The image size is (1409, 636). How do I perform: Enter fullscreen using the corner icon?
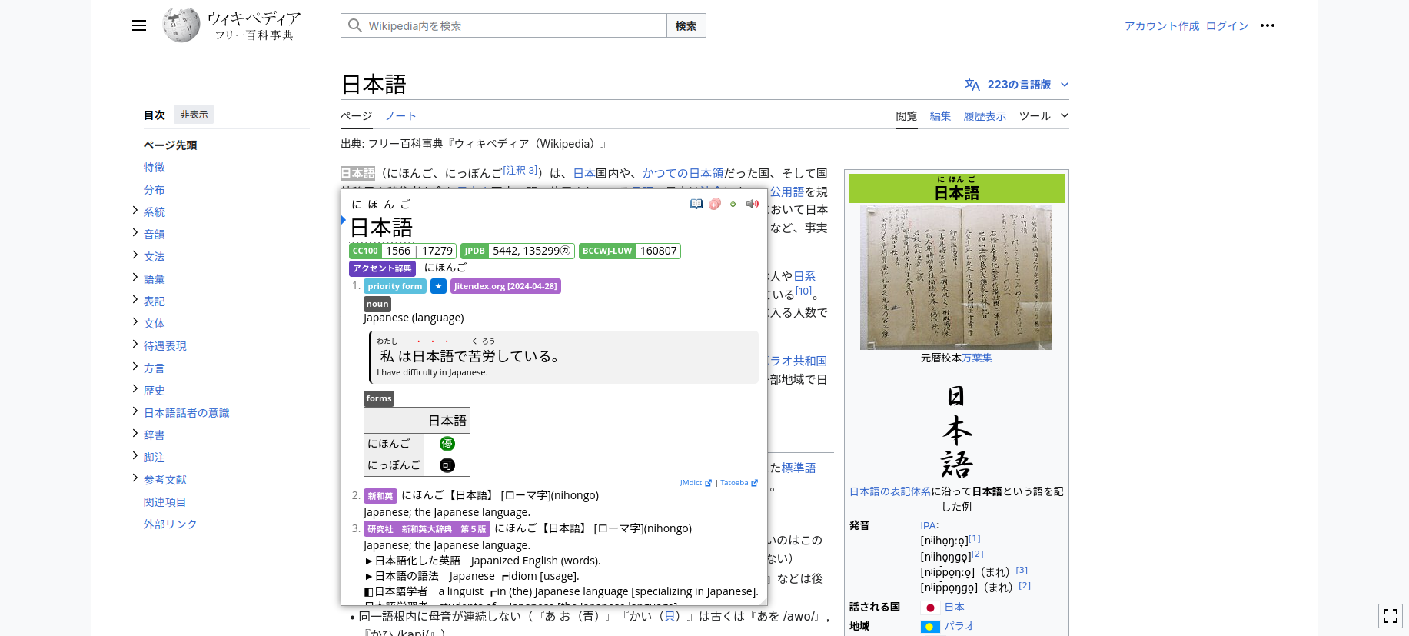pyautogui.click(x=1390, y=615)
